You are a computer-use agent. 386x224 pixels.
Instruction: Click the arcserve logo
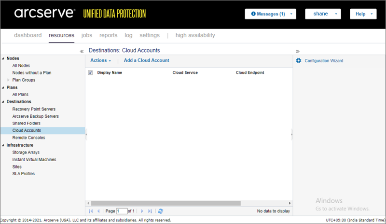pyautogui.click(x=44, y=14)
